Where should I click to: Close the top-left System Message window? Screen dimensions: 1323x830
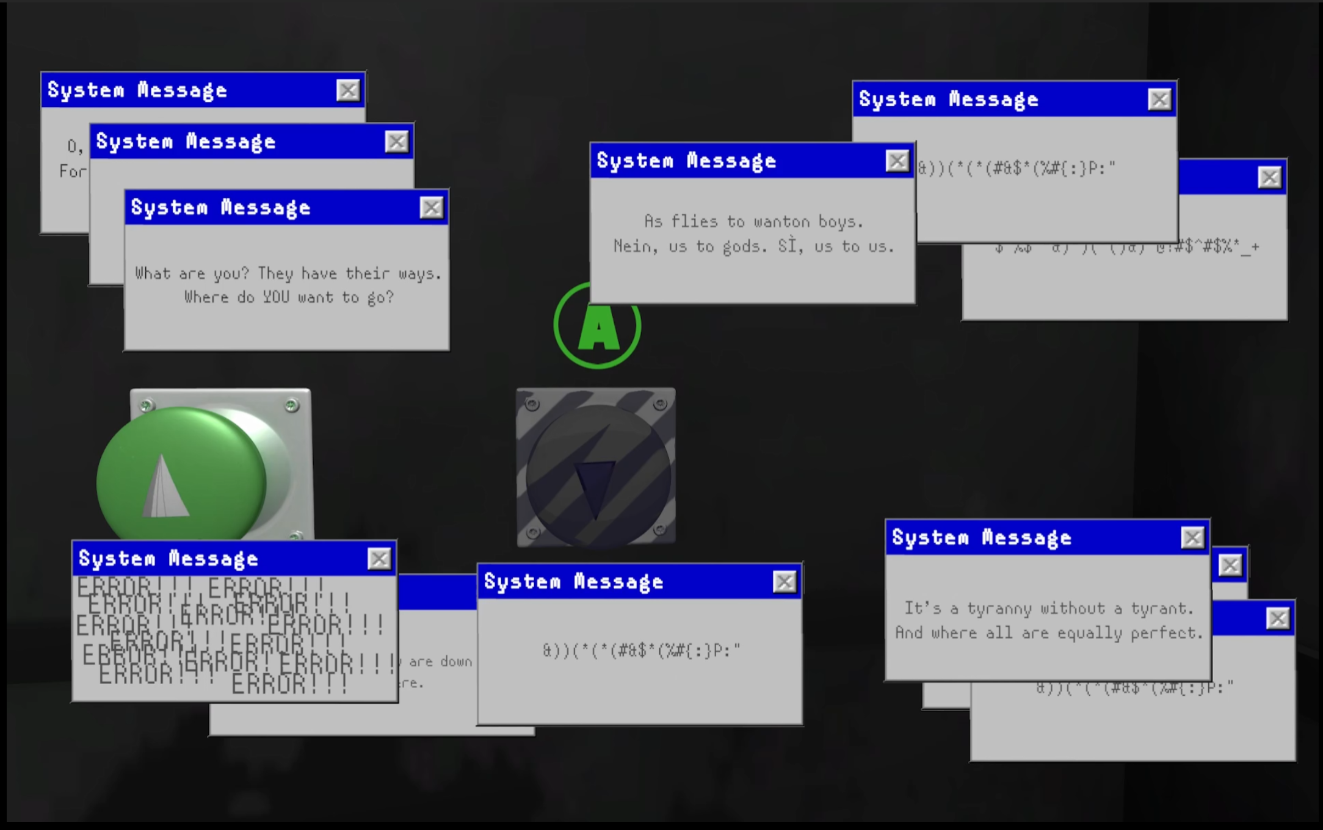[348, 90]
